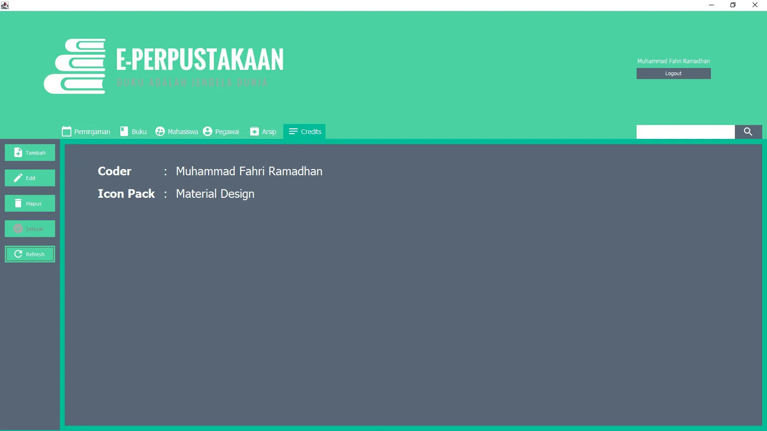Click the Logout button
Screen dimensions: 767x431
(x=673, y=73)
